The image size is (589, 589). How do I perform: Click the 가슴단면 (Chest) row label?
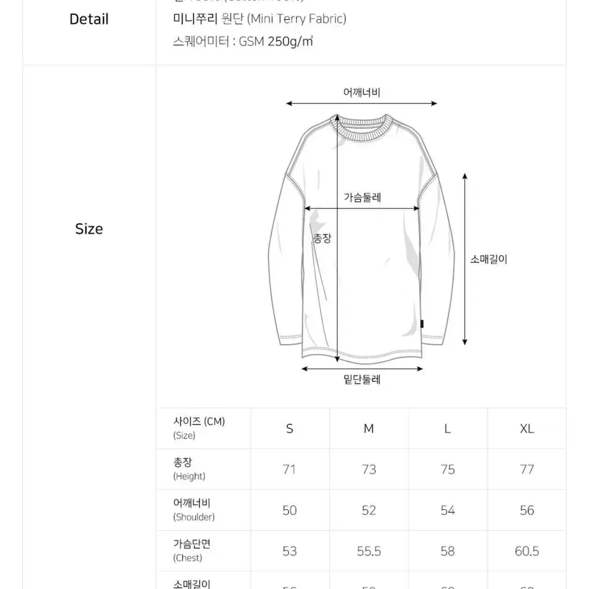192,551
